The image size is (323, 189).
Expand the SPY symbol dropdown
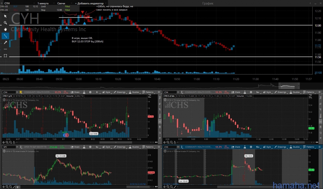17,147
